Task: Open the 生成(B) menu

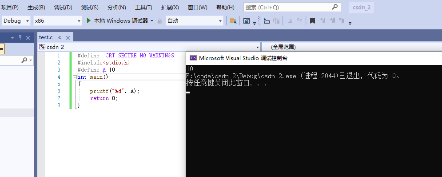Action: click(36, 8)
